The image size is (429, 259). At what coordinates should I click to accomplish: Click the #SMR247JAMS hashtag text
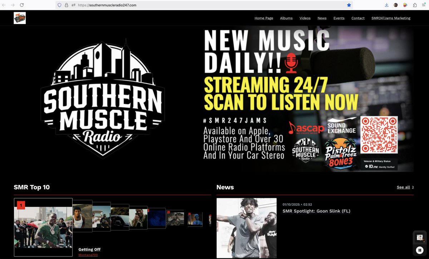[x=235, y=121]
